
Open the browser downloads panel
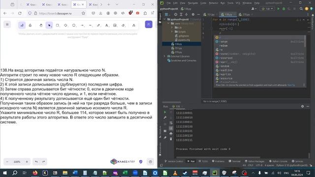100,13
